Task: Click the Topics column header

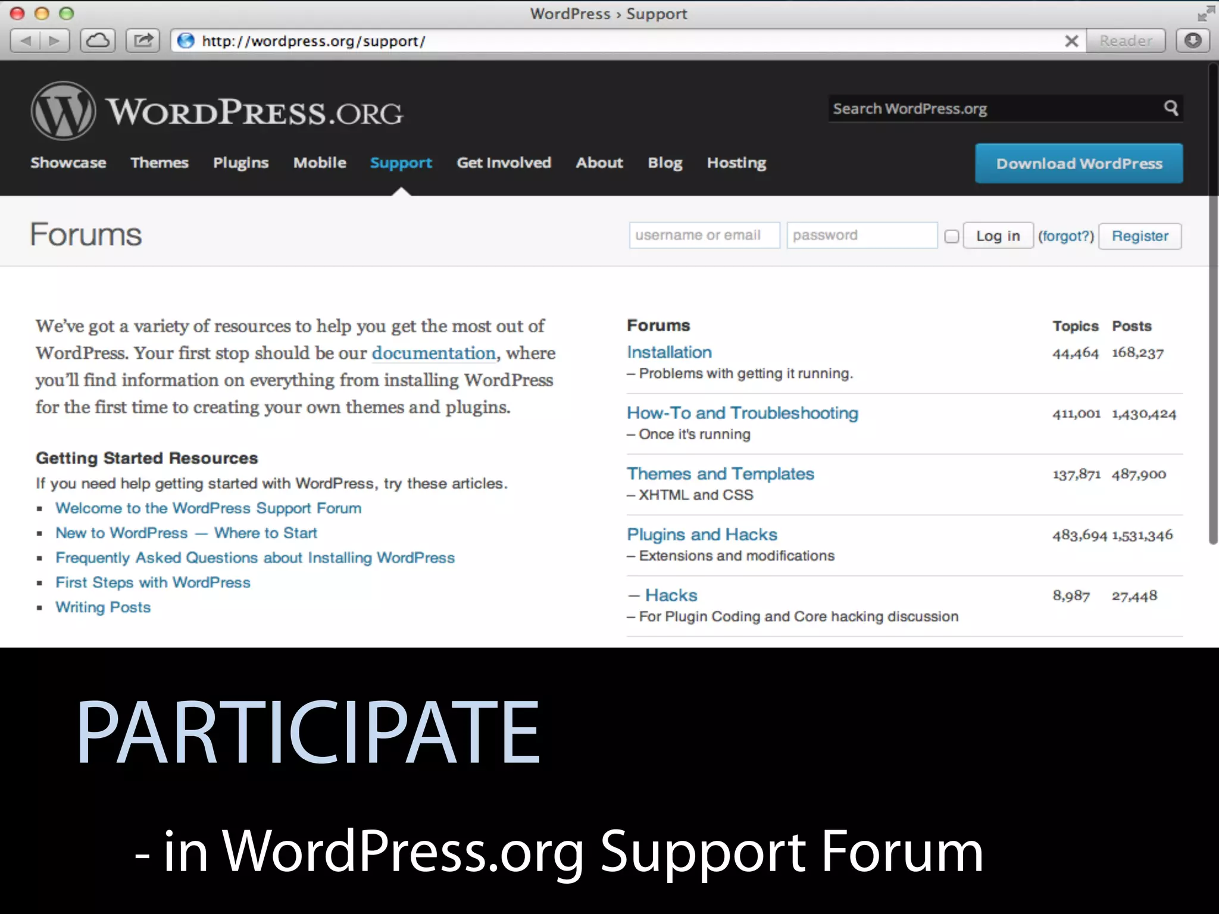Action: [1075, 326]
